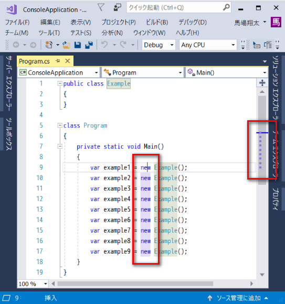
Task: Open the notifications flag icon
Action: pyautogui.click(x=101, y=7)
